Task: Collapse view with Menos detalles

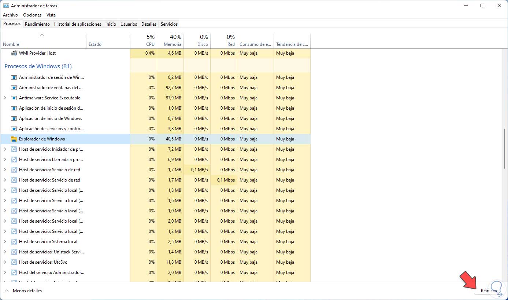Action: coord(23,291)
